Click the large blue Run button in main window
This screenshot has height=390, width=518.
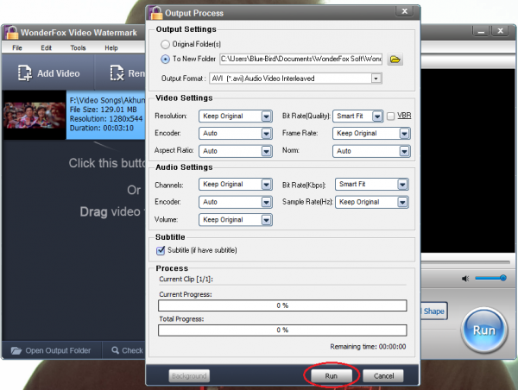[484, 330]
